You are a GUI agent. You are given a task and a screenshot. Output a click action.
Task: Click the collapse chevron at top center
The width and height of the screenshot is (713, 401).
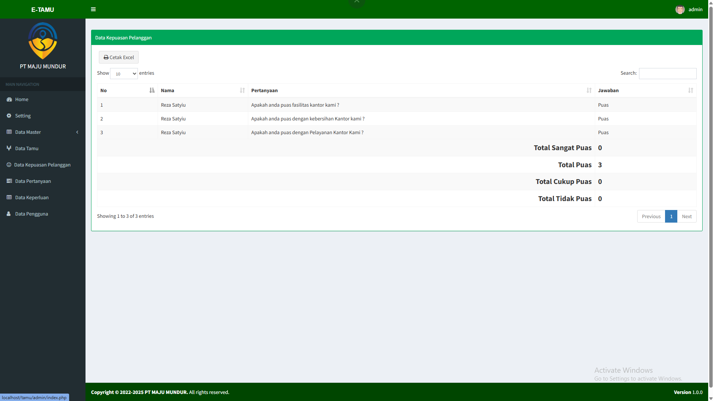pyautogui.click(x=356, y=2)
